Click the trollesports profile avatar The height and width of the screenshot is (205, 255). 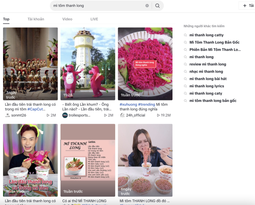click(65, 115)
